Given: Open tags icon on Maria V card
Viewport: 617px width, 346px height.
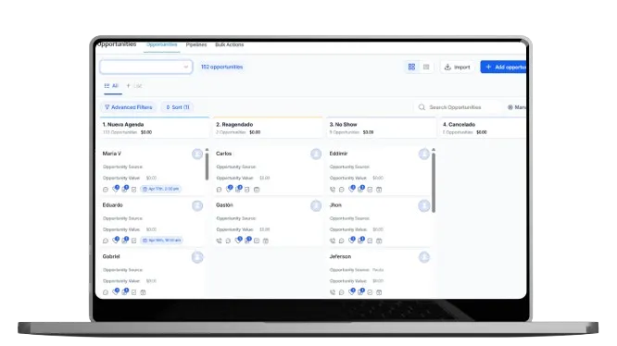Looking at the screenshot, I should coord(115,189).
